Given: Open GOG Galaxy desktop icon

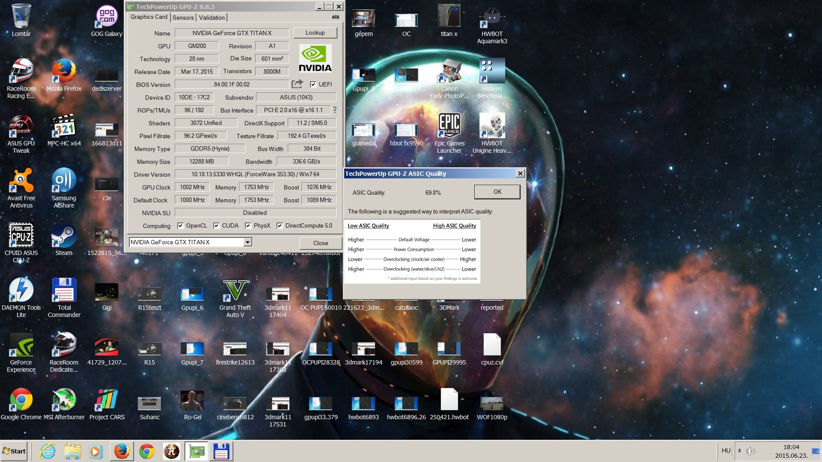Looking at the screenshot, I should point(107,20).
